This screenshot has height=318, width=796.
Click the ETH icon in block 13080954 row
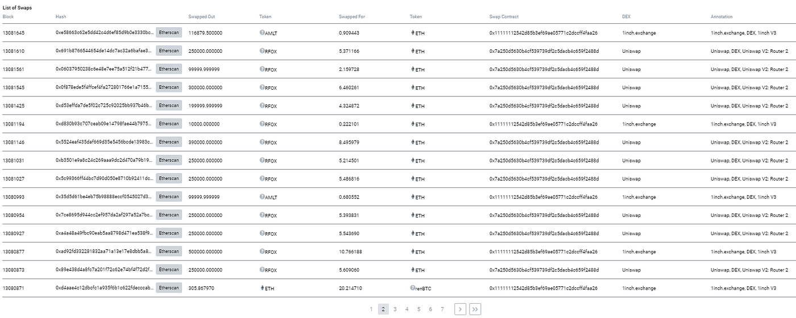click(x=413, y=215)
